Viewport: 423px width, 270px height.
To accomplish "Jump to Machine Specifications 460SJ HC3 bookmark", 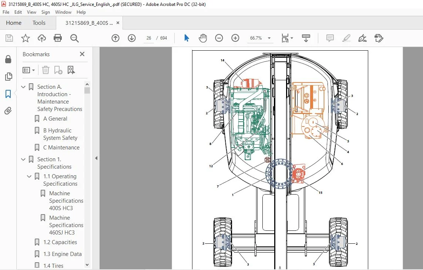I will 66,225.
